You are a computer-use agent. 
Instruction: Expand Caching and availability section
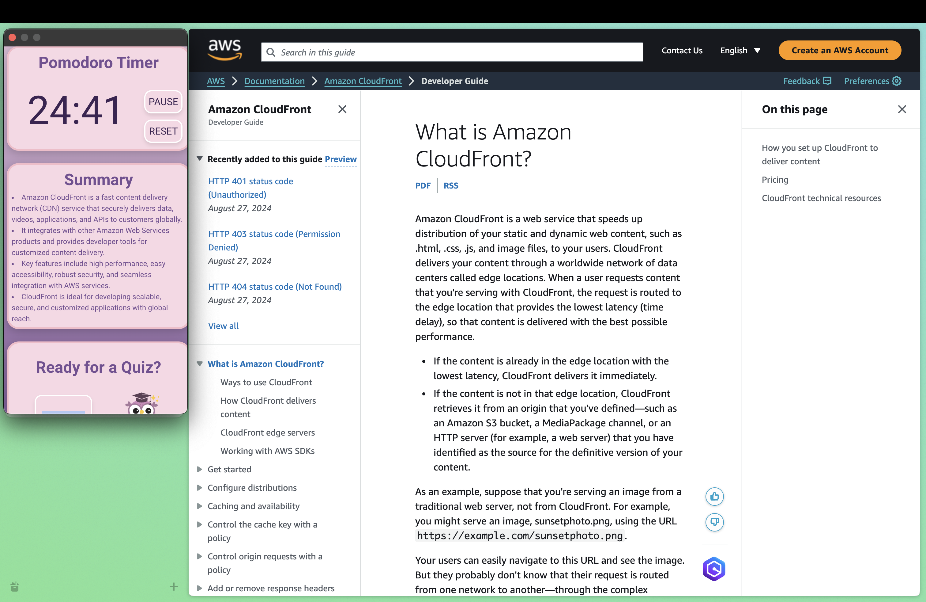coord(200,506)
